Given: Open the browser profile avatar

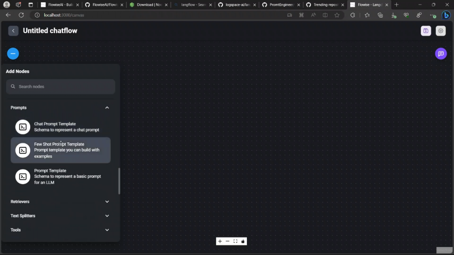Looking at the screenshot, I should [x=6, y=4].
